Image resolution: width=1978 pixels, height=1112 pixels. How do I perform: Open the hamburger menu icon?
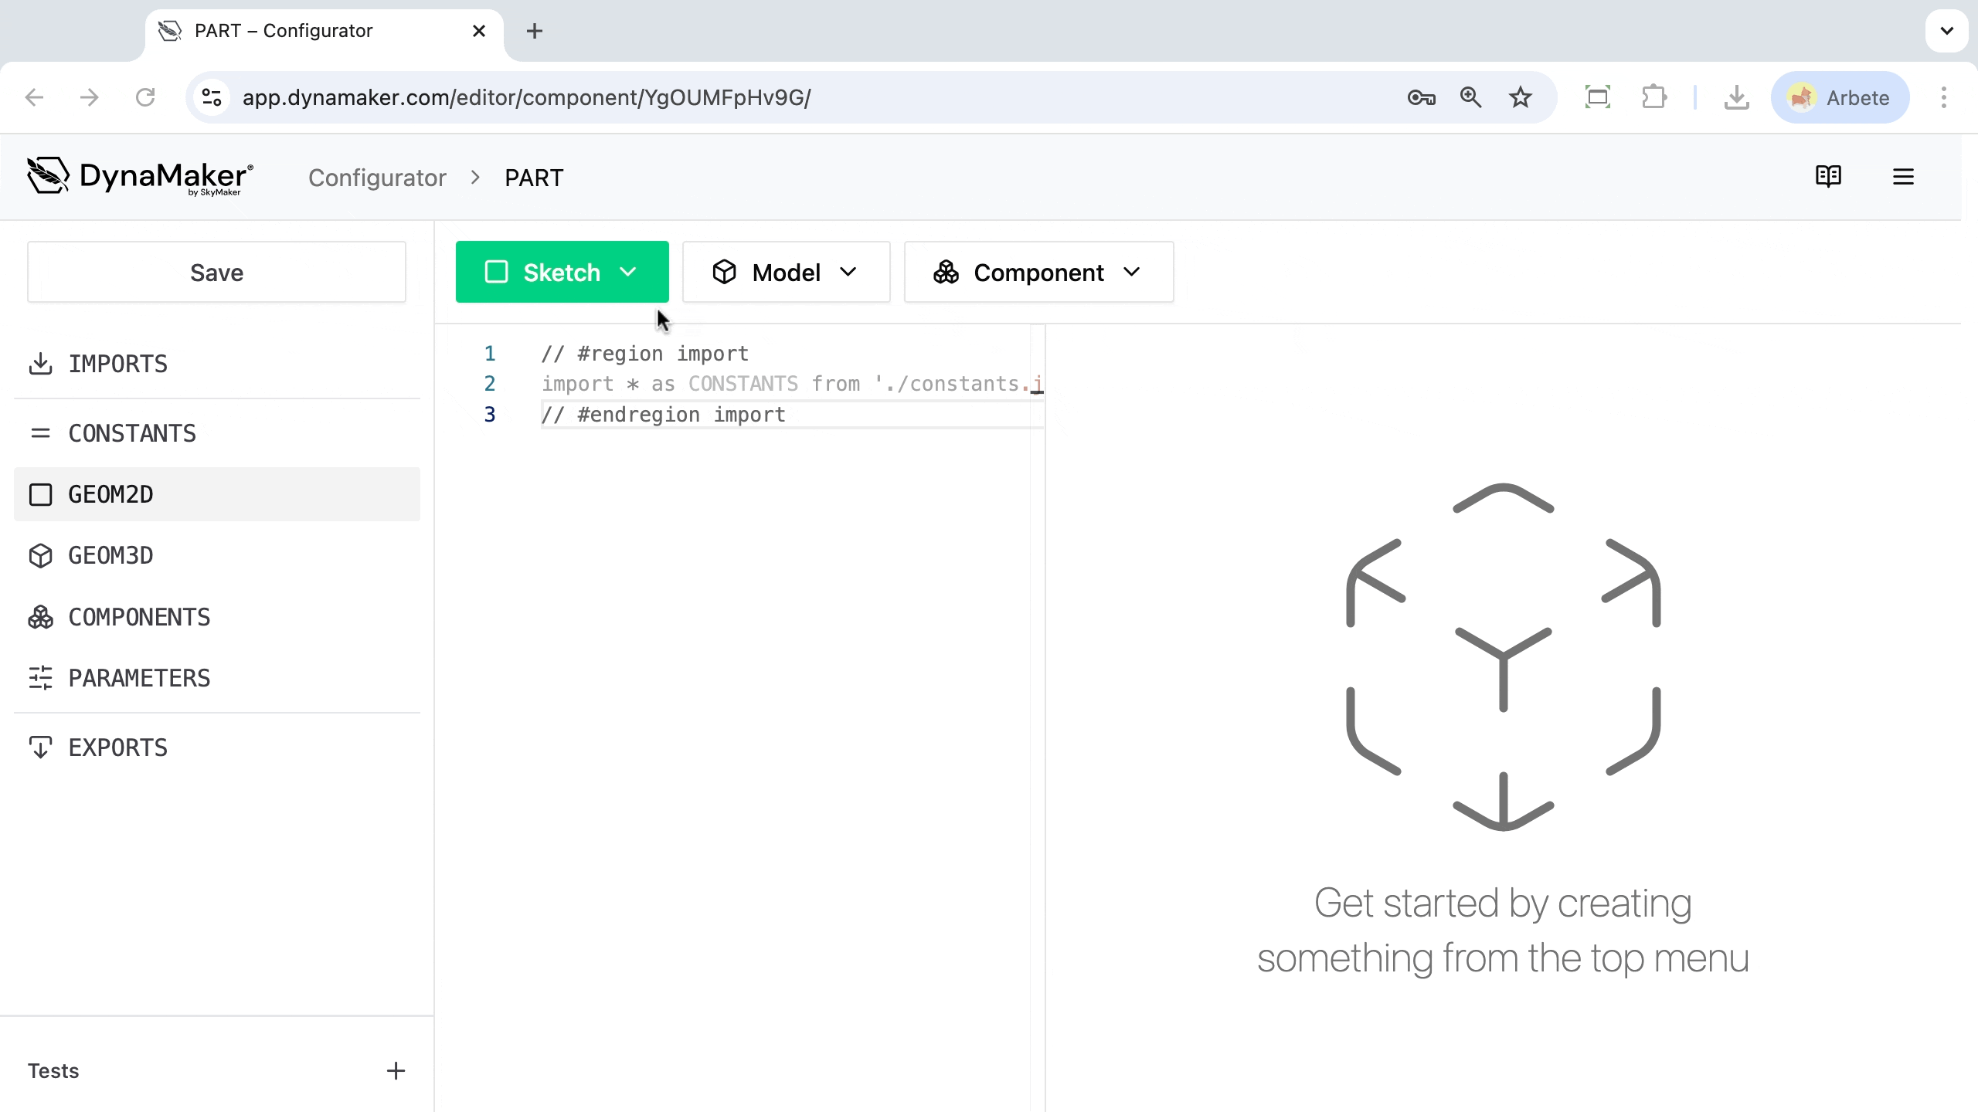pos(1903,177)
